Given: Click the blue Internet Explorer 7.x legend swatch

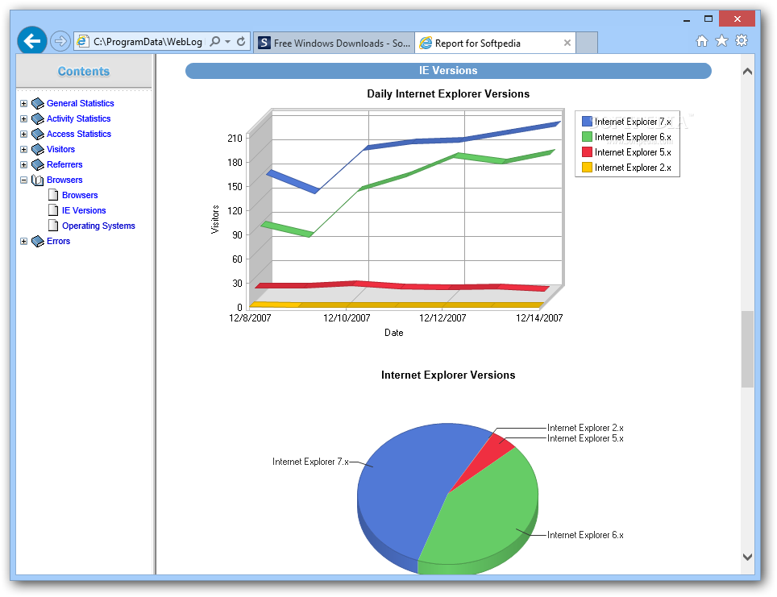Looking at the screenshot, I should [588, 122].
